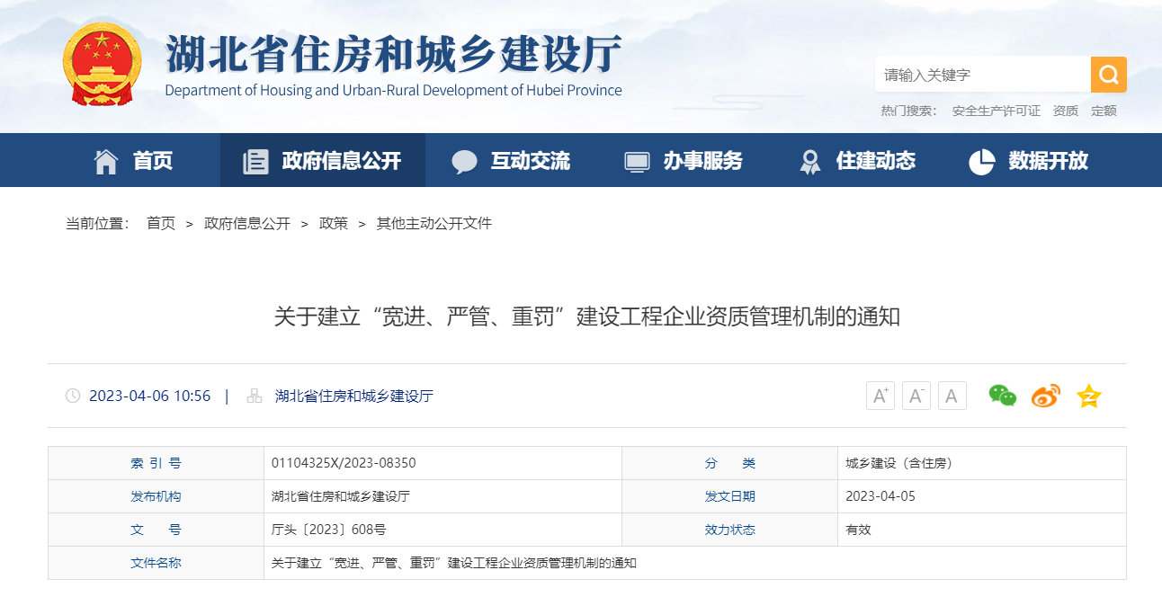Click the 文件名称 table label
This screenshot has width=1162, height=606.
pos(156,563)
